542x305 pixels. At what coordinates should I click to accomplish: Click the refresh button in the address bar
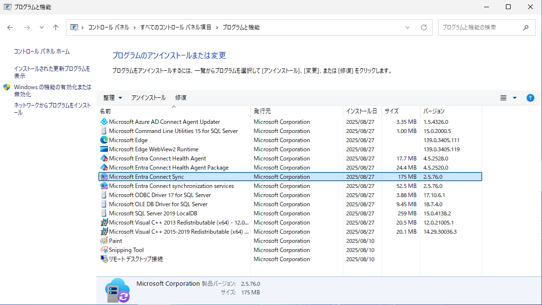423,27
